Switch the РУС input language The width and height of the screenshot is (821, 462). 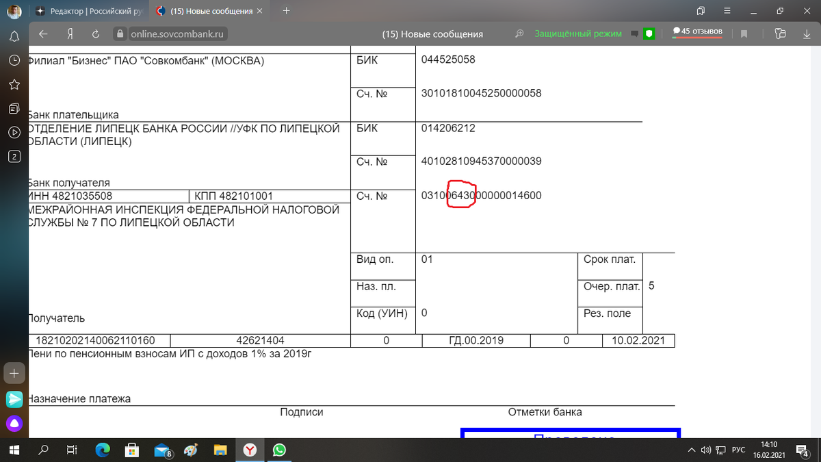tap(739, 450)
